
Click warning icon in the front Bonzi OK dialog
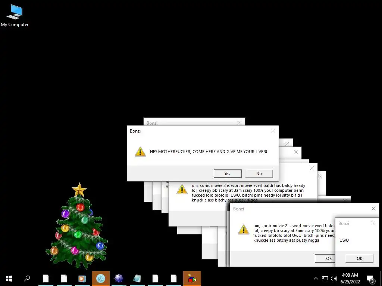[244, 230]
